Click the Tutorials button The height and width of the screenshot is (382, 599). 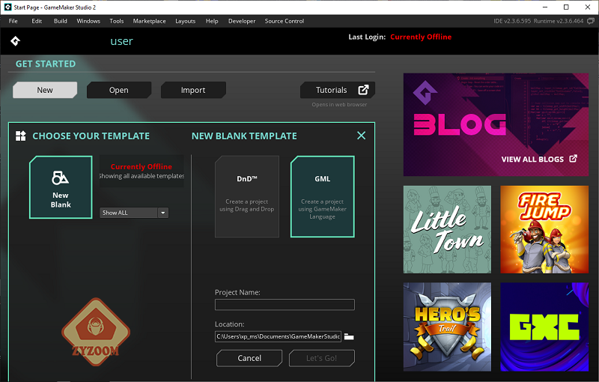pos(338,90)
